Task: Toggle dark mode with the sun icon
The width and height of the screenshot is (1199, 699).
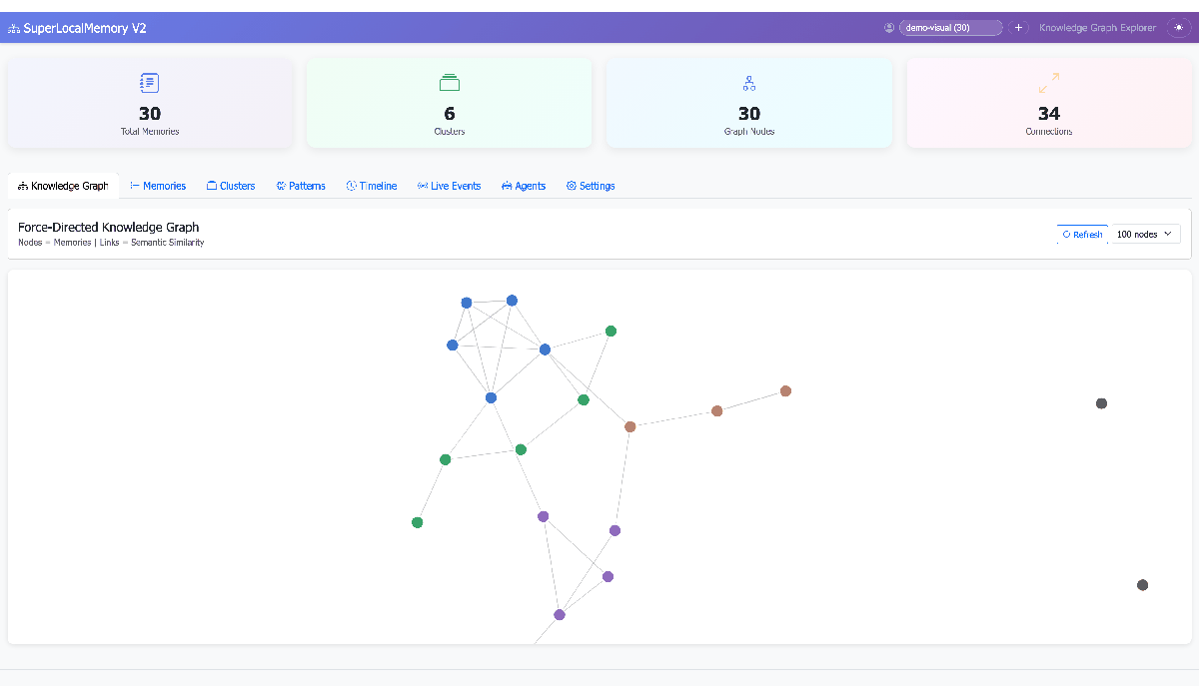Action: tap(1179, 27)
